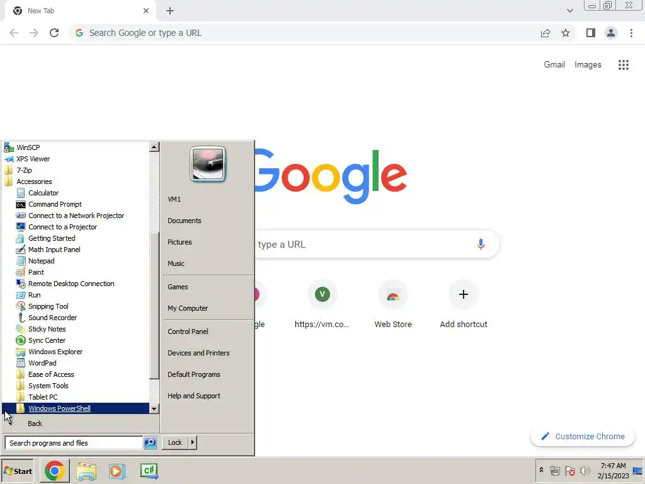Open Google apps grid
645x484 pixels.
click(624, 65)
